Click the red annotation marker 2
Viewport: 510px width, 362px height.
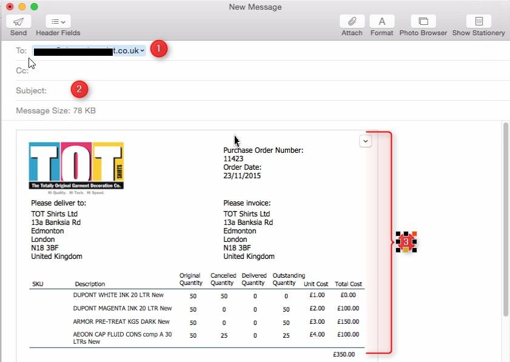pos(79,90)
